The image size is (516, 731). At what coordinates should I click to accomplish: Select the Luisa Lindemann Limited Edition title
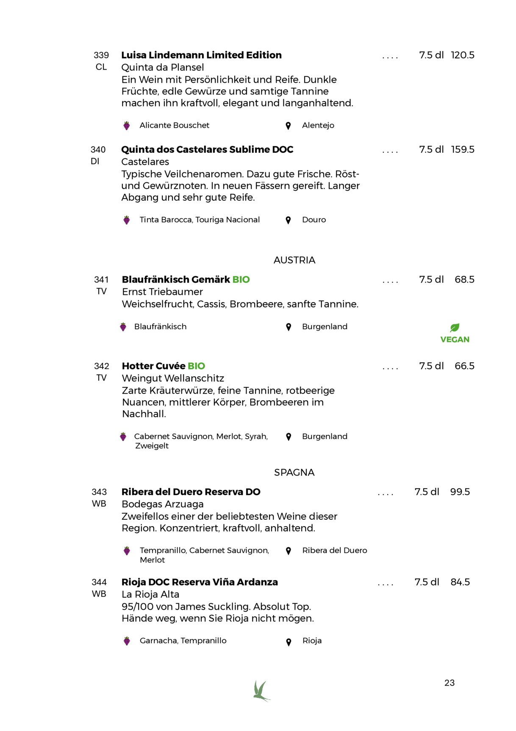pyautogui.click(x=201, y=55)
